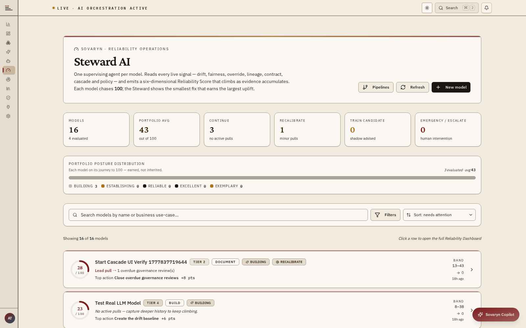Image resolution: width=526 pixels, height=328 pixels.
Task: Open the Models 16 stat card
Action: [96, 130]
